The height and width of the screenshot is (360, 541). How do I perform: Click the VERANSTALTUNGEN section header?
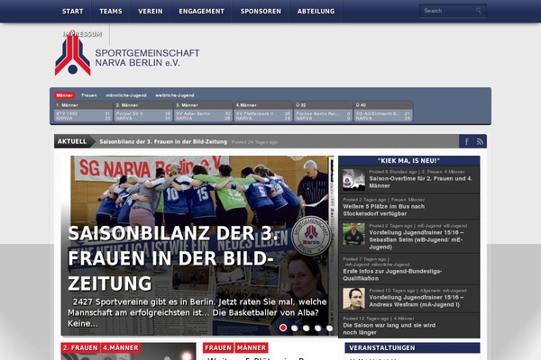click(412, 348)
